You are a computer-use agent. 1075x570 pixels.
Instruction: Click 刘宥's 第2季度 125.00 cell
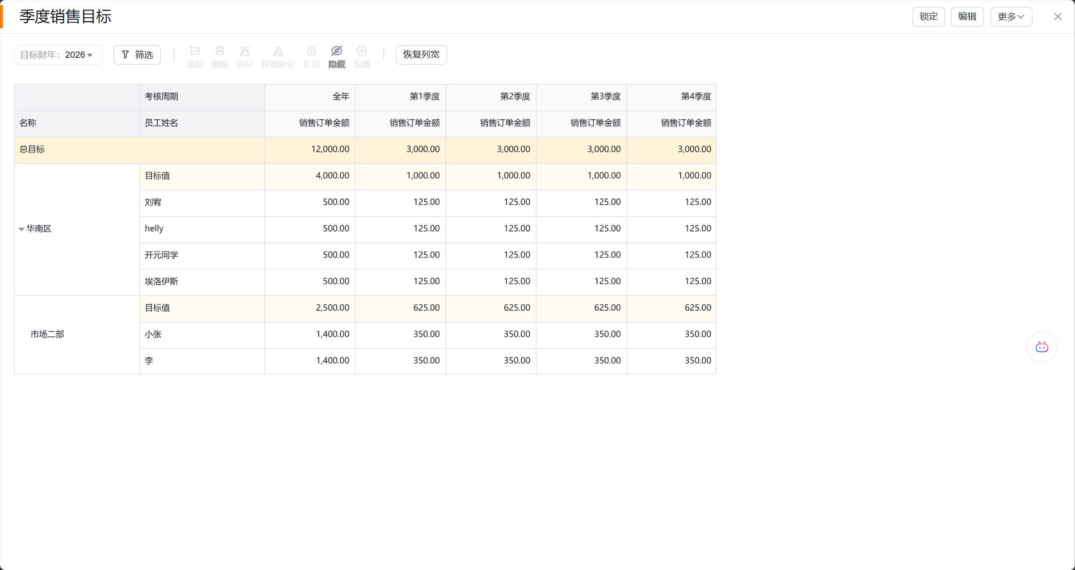(x=491, y=202)
